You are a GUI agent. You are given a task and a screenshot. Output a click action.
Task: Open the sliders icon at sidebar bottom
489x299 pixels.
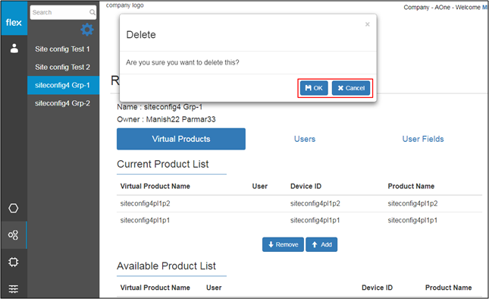click(14, 288)
